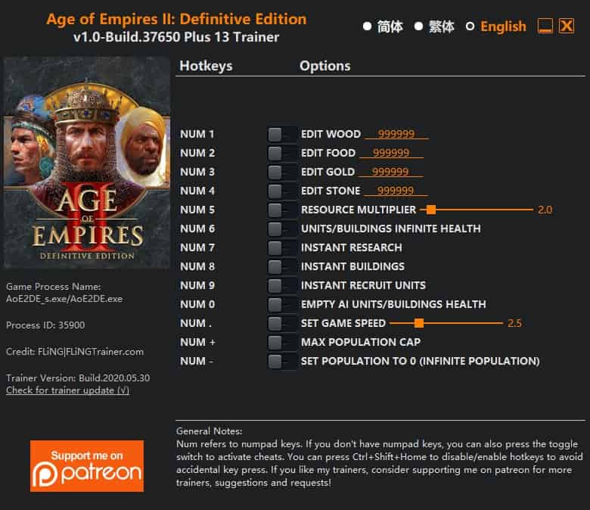Turn on Resource Multiplier switch
This screenshot has height=510, width=590.
[x=282, y=210]
